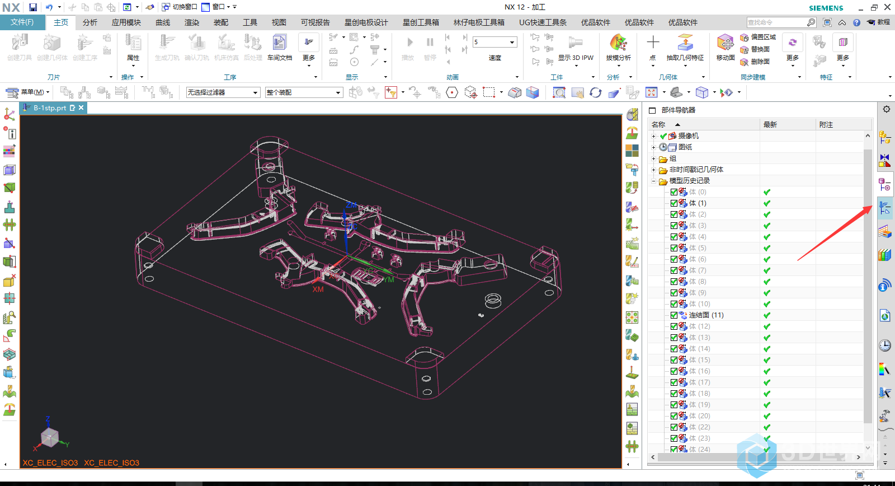This screenshot has width=895, height=486.
Task: Click 更多 in the 特征 group
Action: (x=843, y=49)
